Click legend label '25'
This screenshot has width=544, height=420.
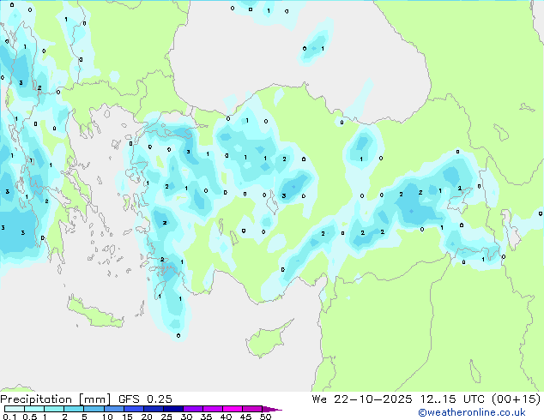point(166,417)
